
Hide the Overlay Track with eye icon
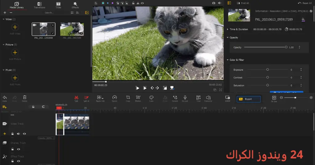tap(18, 149)
